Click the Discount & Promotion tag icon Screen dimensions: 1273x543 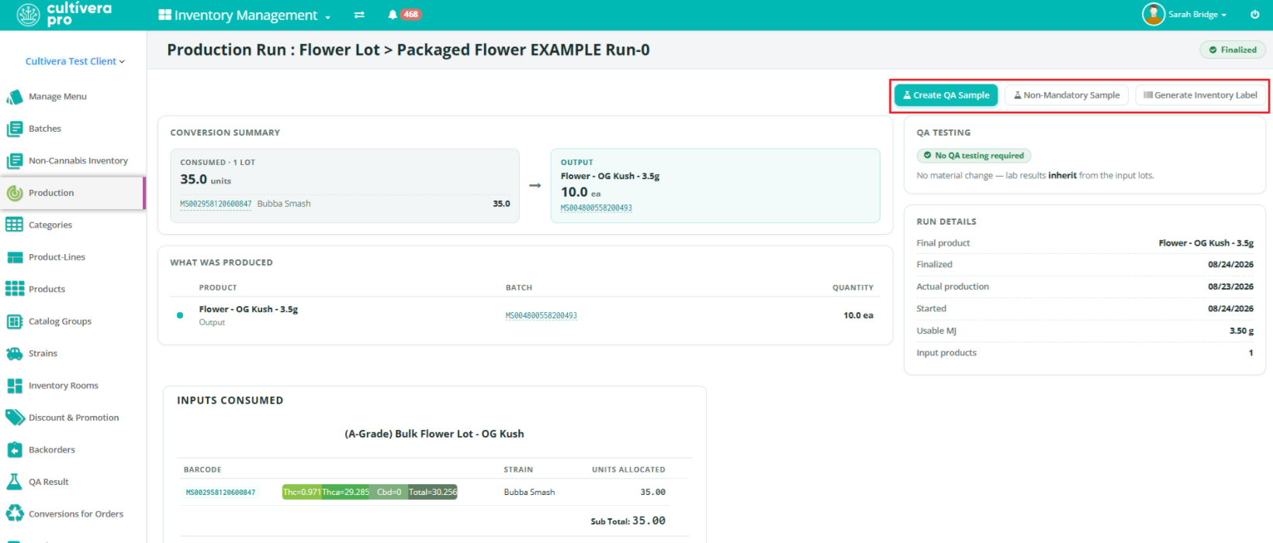[x=14, y=418]
